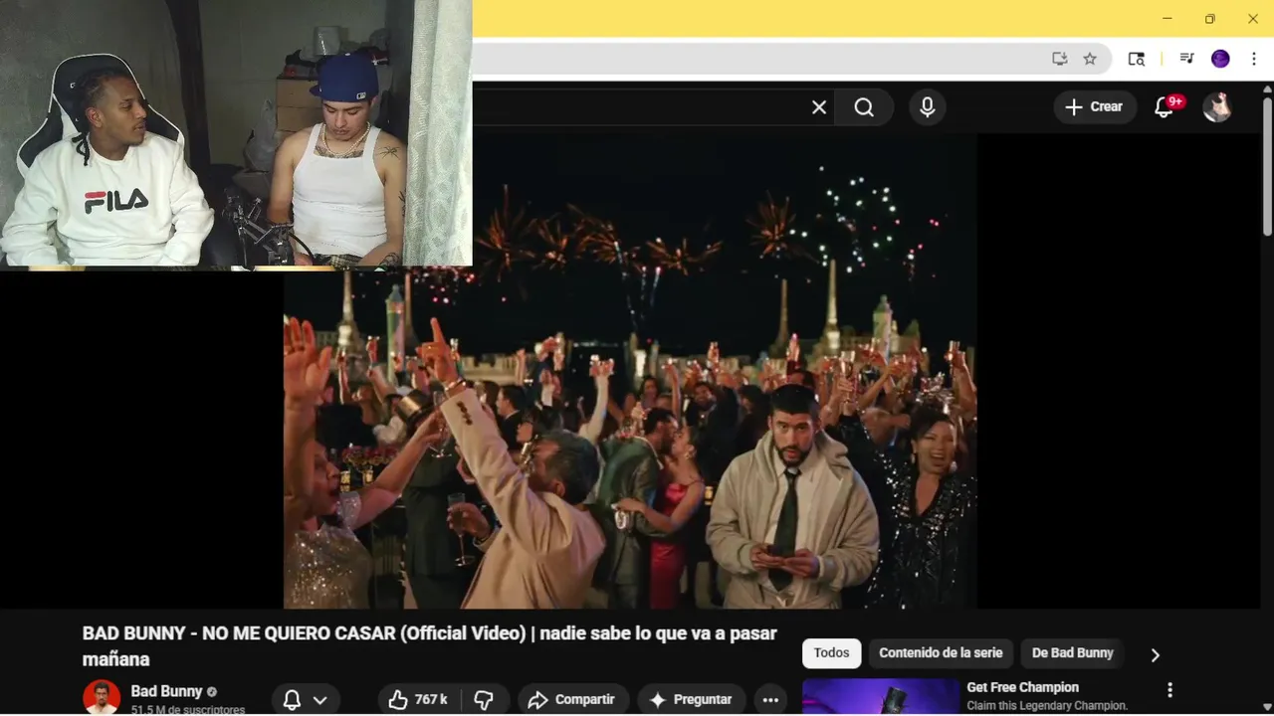Open Get Free Champion ad title

pos(1022,687)
